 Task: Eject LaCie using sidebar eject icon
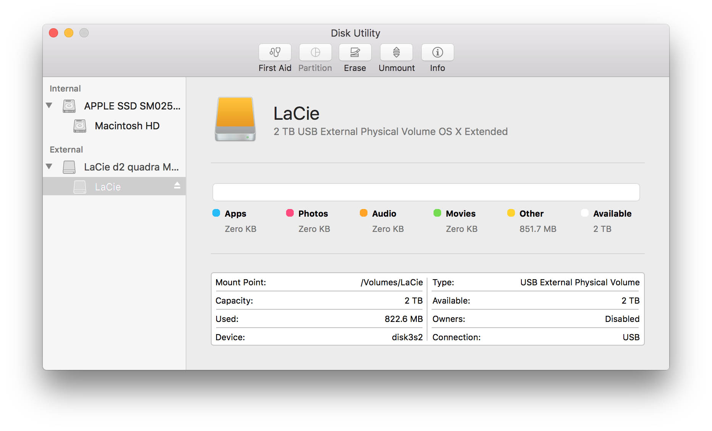tap(177, 186)
